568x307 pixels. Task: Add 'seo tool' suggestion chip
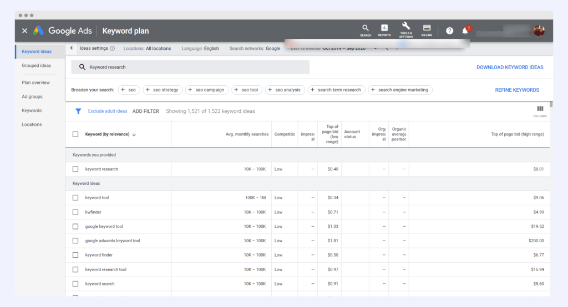click(x=246, y=90)
